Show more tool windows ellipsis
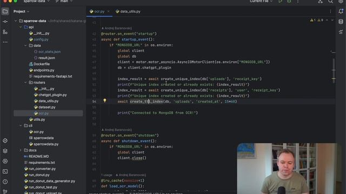The height and width of the screenshot is (194, 346). [5, 42]
